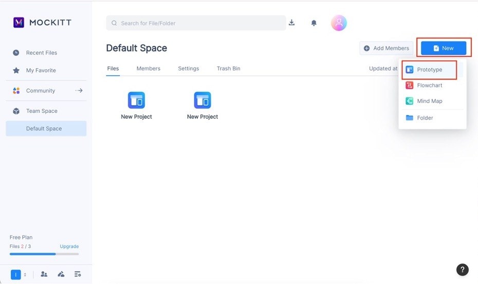Choose Mind Map in the New menu

(429, 101)
